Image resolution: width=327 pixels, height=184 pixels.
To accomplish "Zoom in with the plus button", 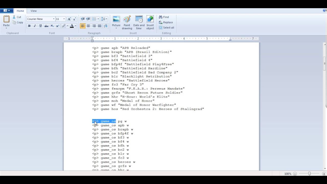I will pos(324,174).
